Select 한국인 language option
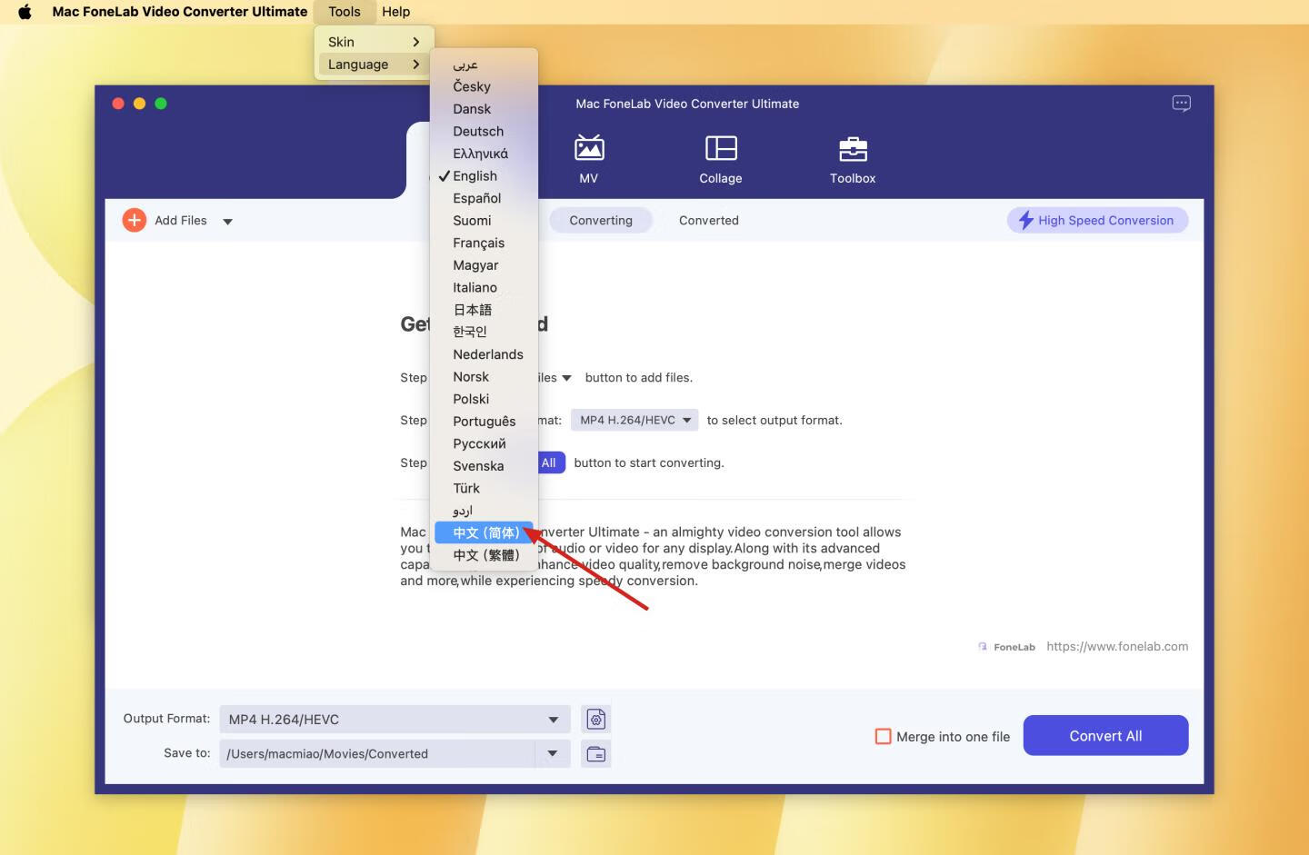Viewport: 1309px width, 855px height. [x=484, y=332]
